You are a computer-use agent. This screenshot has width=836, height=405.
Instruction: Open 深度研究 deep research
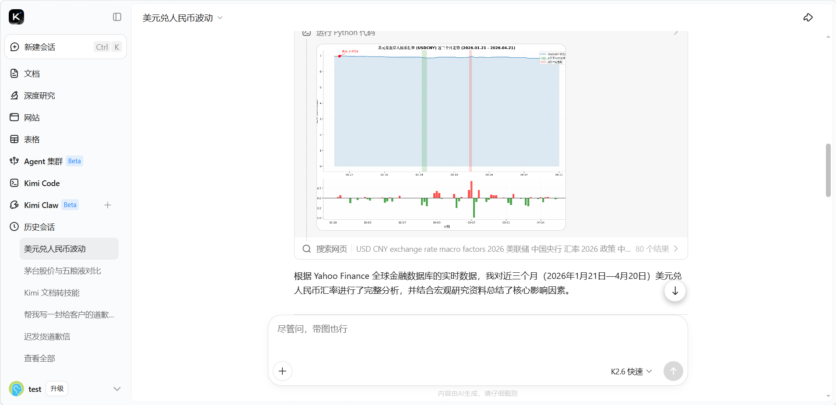point(39,95)
